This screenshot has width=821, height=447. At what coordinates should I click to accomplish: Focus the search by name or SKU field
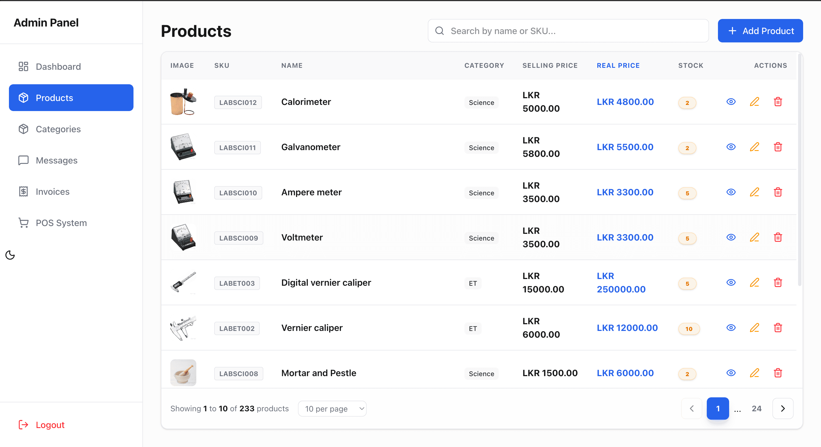pos(568,31)
